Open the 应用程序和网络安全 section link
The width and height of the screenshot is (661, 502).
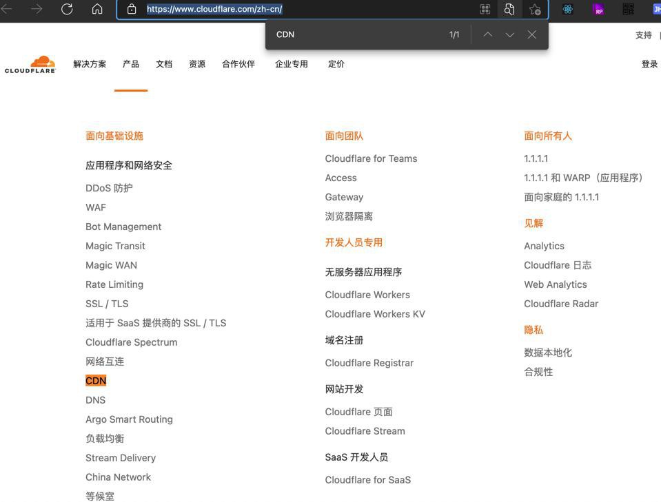click(x=129, y=165)
